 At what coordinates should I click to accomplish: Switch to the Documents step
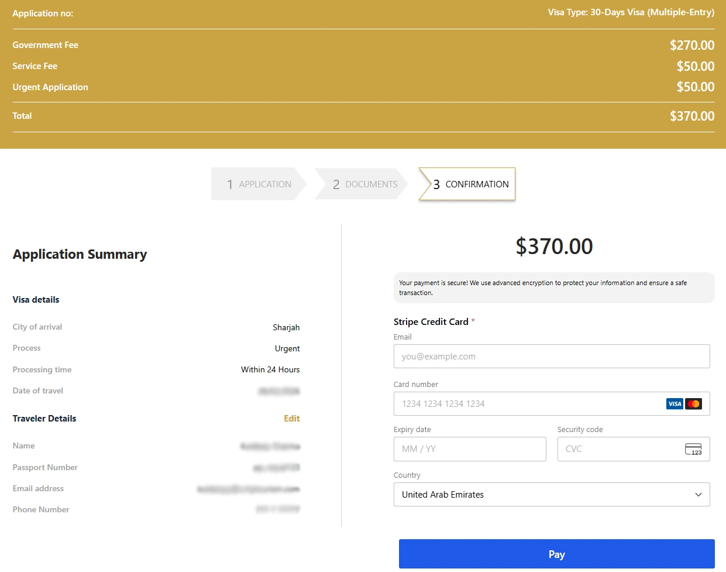pyautogui.click(x=364, y=184)
